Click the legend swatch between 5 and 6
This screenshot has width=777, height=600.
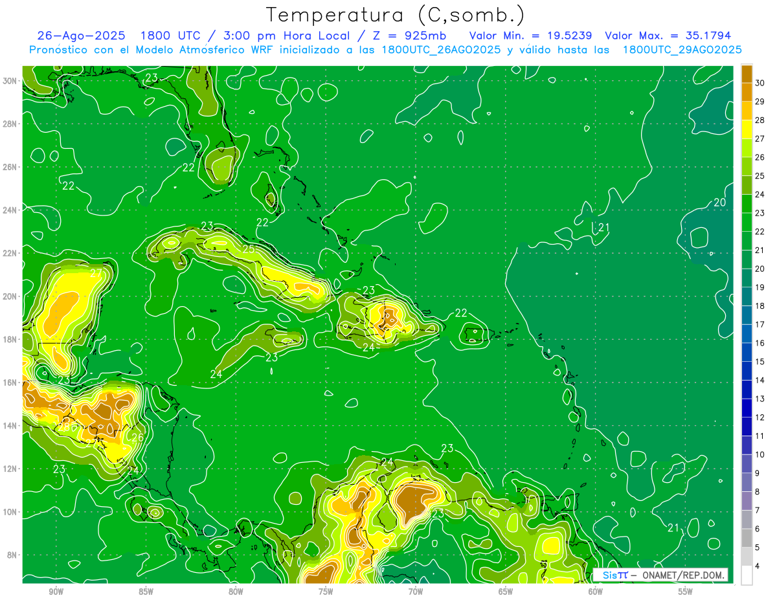tap(747, 538)
